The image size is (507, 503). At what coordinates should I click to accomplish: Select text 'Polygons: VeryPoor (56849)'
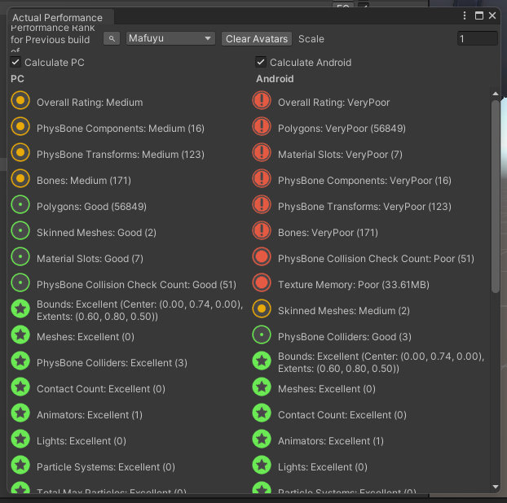pyautogui.click(x=342, y=129)
